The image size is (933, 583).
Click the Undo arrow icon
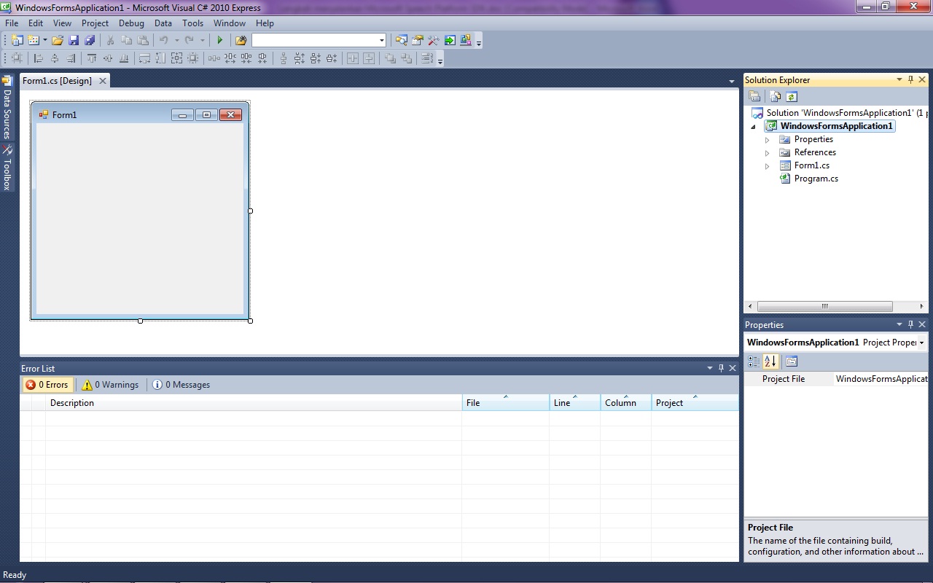(x=163, y=40)
